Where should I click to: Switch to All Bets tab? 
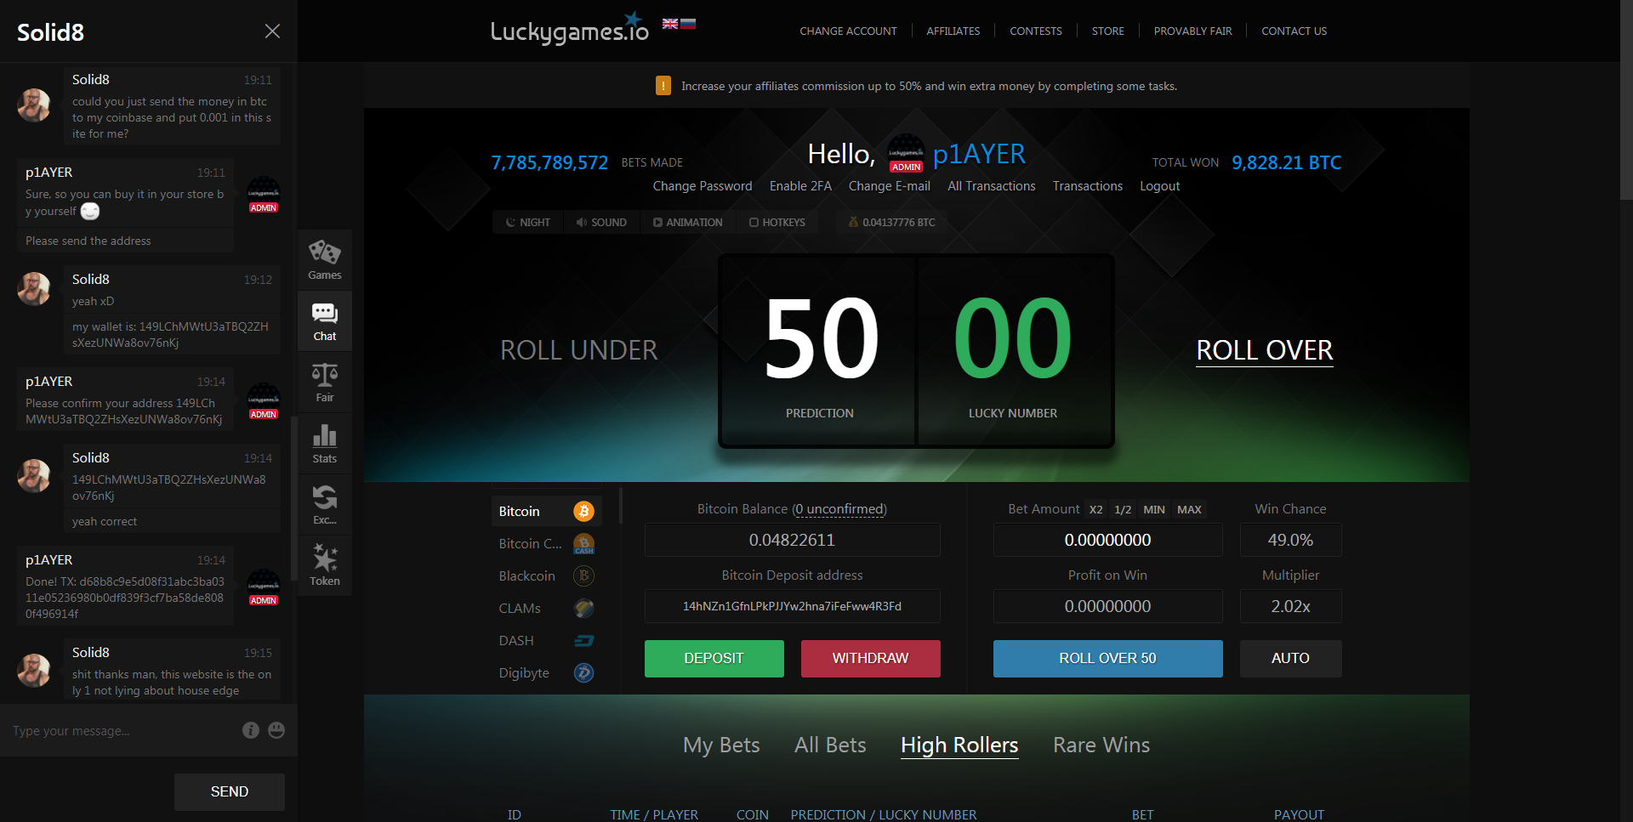click(x=830, y=745)
